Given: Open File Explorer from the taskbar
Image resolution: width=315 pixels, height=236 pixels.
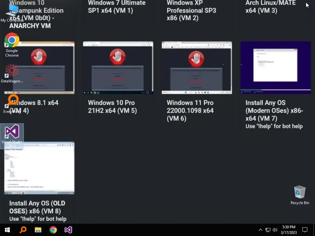Looking at the screenshot, I should [x=38, y=230].
